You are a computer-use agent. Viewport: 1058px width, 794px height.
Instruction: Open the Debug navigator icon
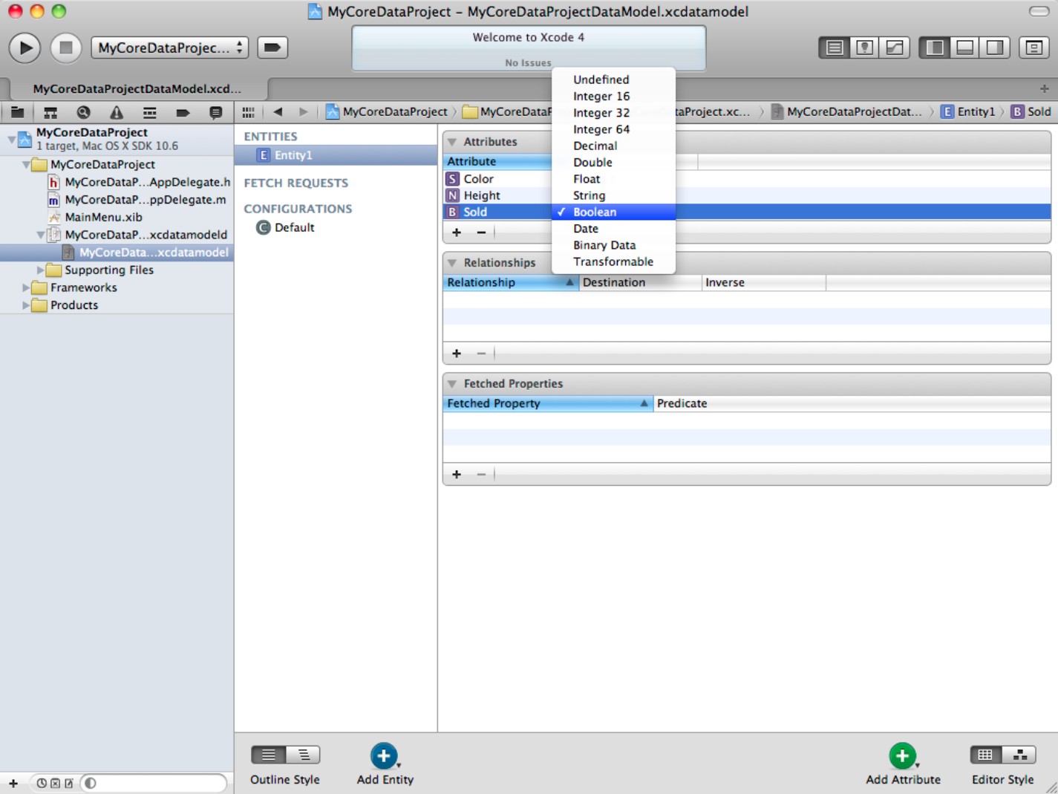coord(149,112)
